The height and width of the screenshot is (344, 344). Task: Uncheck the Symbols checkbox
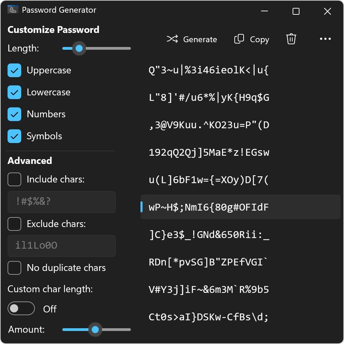point(14,136)
